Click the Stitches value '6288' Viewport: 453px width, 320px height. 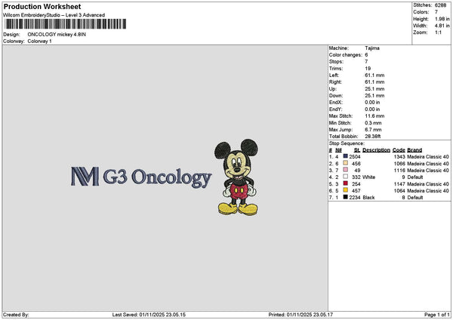click(x=440, y=5)
